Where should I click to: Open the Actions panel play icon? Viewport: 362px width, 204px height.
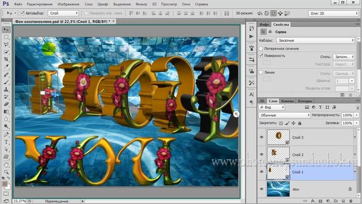coord(251,36)
